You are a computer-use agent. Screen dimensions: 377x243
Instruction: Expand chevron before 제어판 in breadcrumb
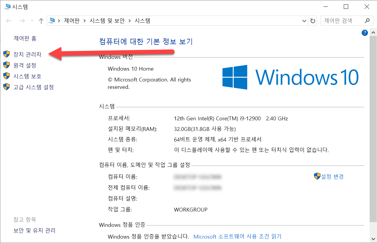point(59,21)
